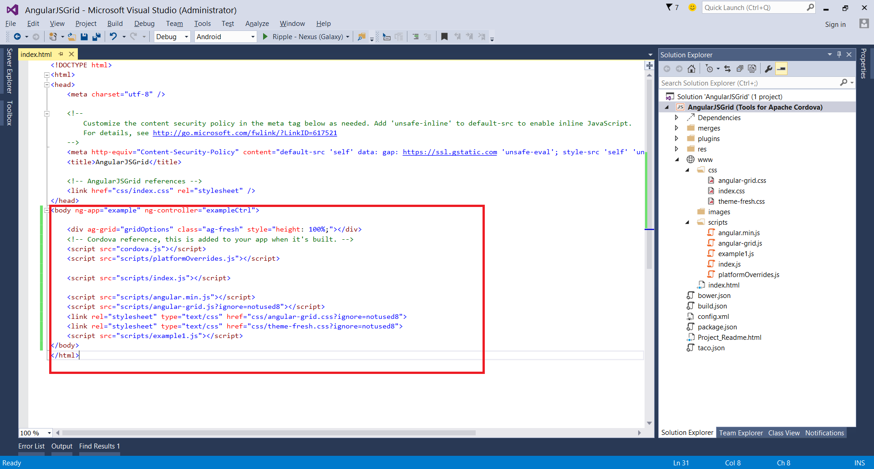Viewport: 874px width, 469px height.
Task: Open the Analyze menu
Action: (x=257, y=24)
